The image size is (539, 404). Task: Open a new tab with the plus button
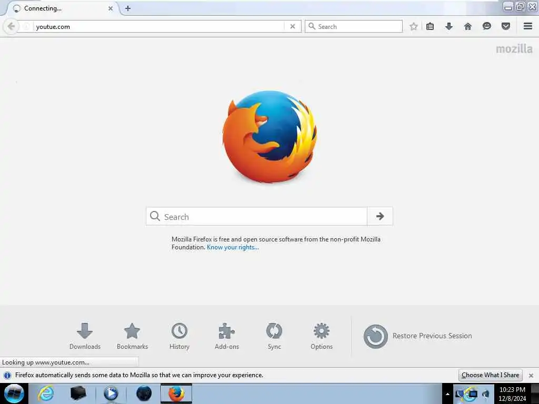(128, 8)
